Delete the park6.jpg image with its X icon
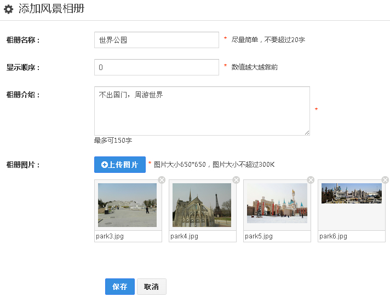The image size is (390, 297). (385, 180)
